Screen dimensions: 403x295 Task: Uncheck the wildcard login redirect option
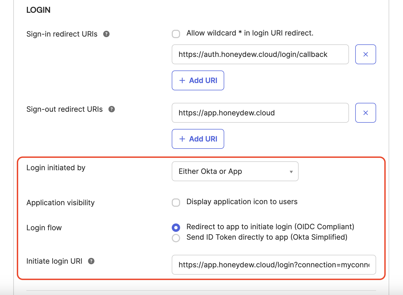pyautogui.click(x=176, y=34)
